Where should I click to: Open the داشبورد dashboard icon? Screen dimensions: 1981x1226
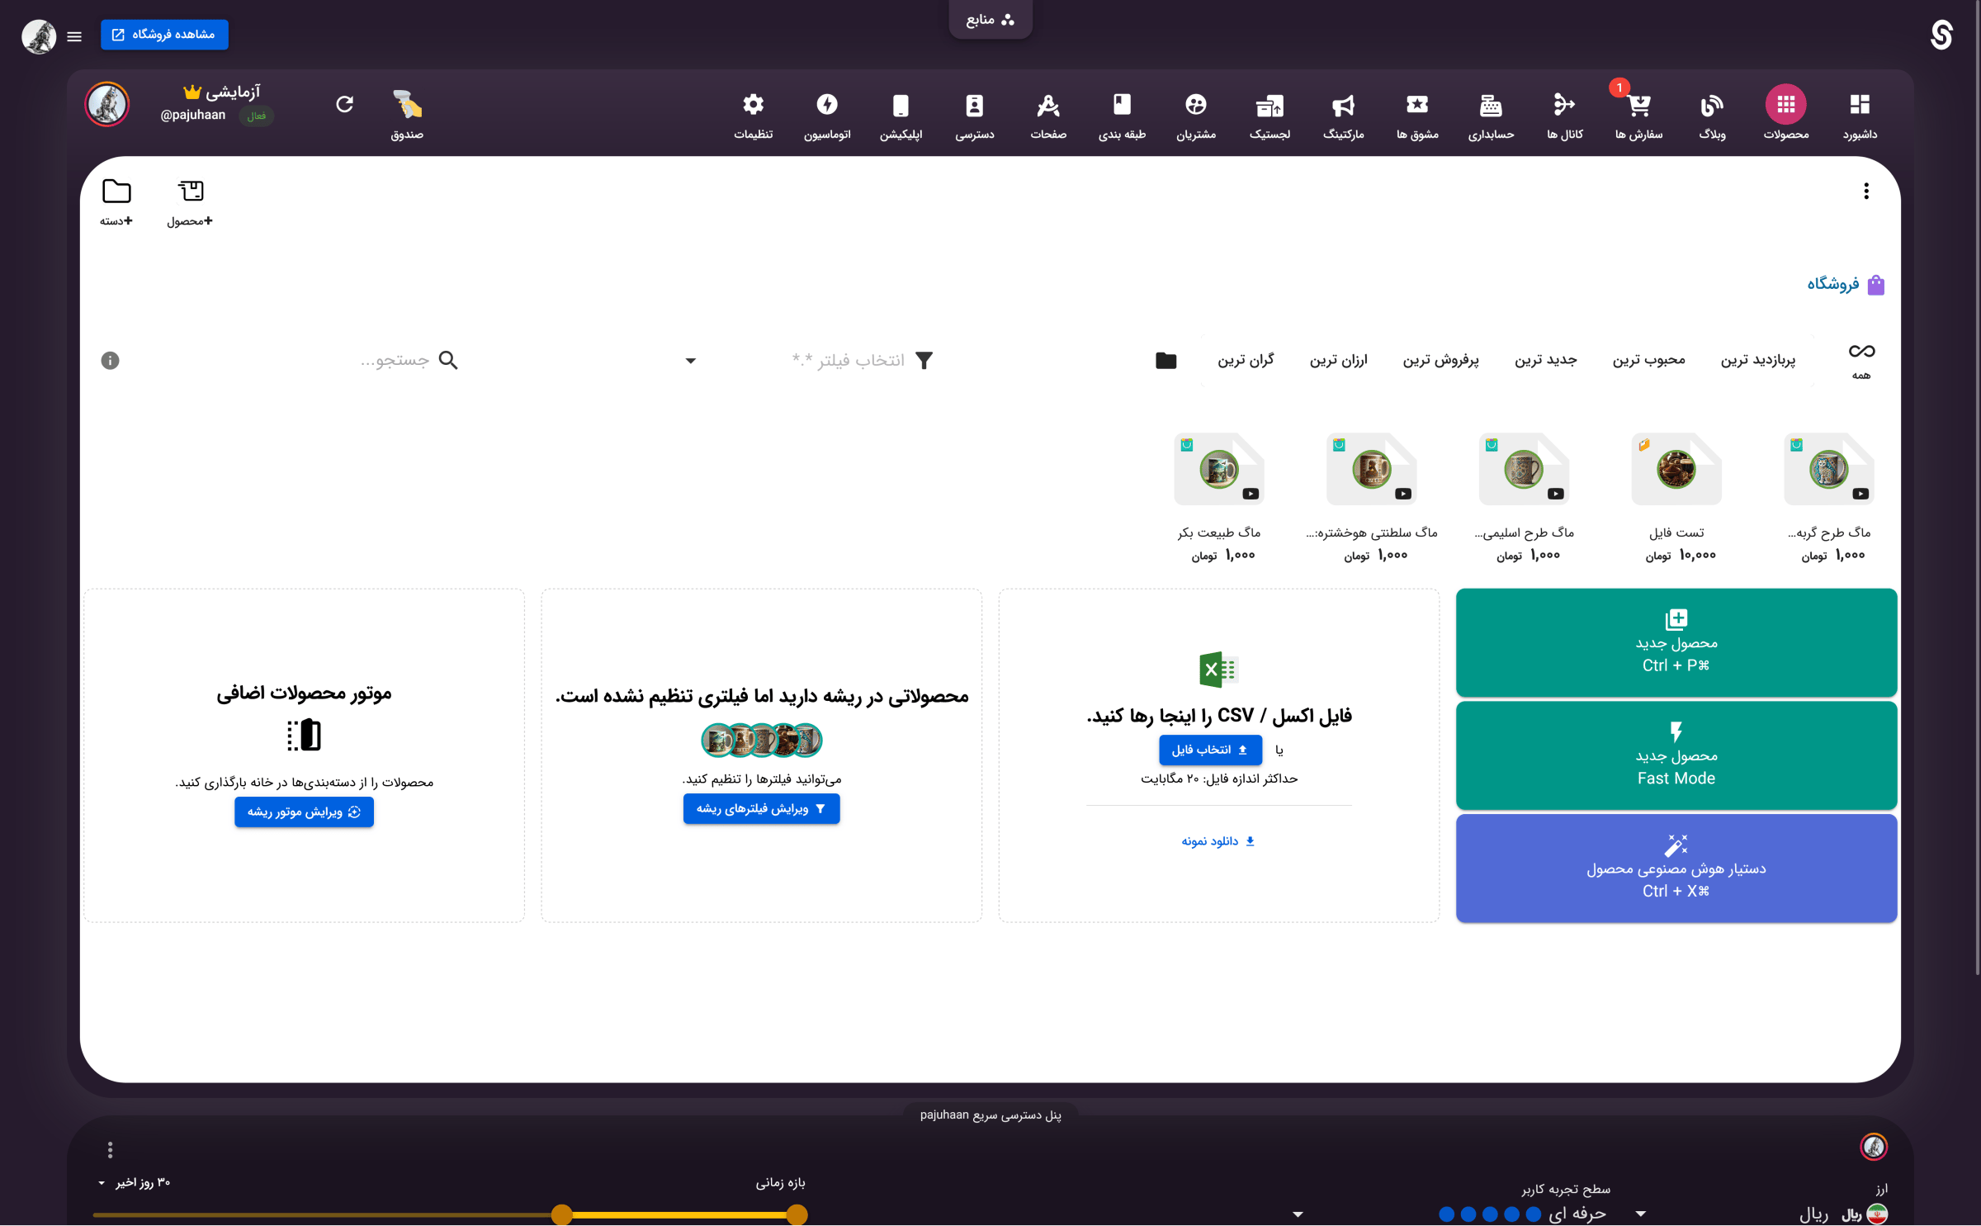1859,114
